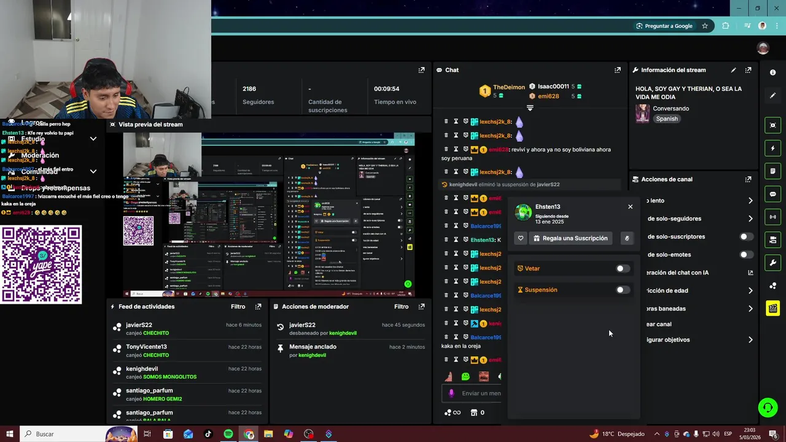Click the broadcast signal icon in right sidebar

click(x=772, y=217)
